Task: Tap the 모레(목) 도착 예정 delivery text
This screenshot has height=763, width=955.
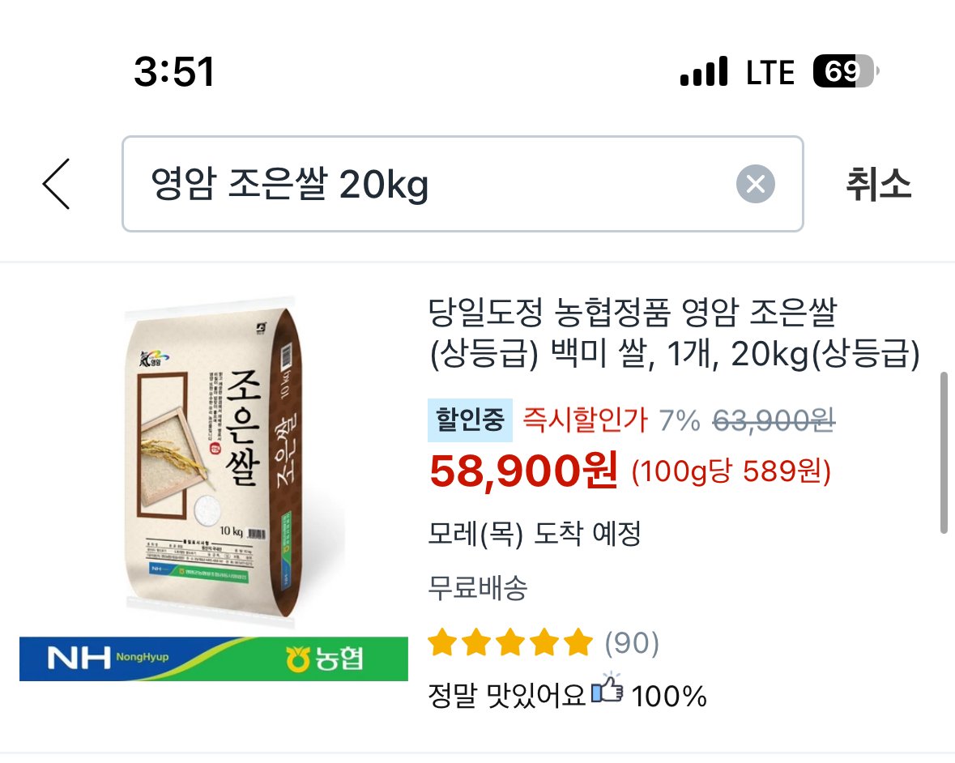Action: (x=534, y=535)
